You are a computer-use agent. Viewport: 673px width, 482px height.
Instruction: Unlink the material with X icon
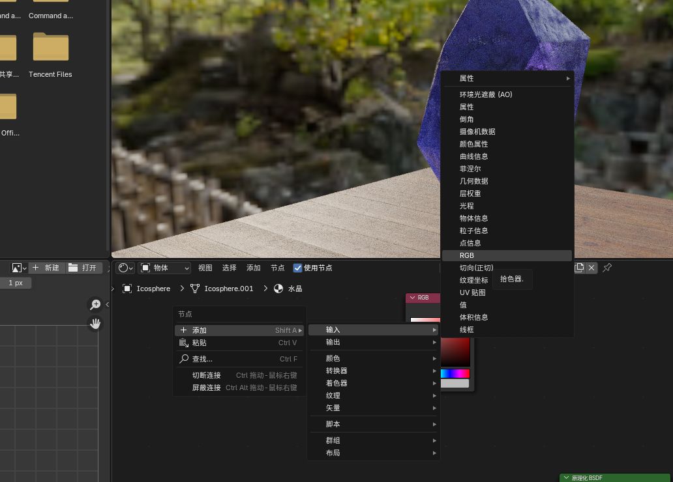(x=591, y=268)
